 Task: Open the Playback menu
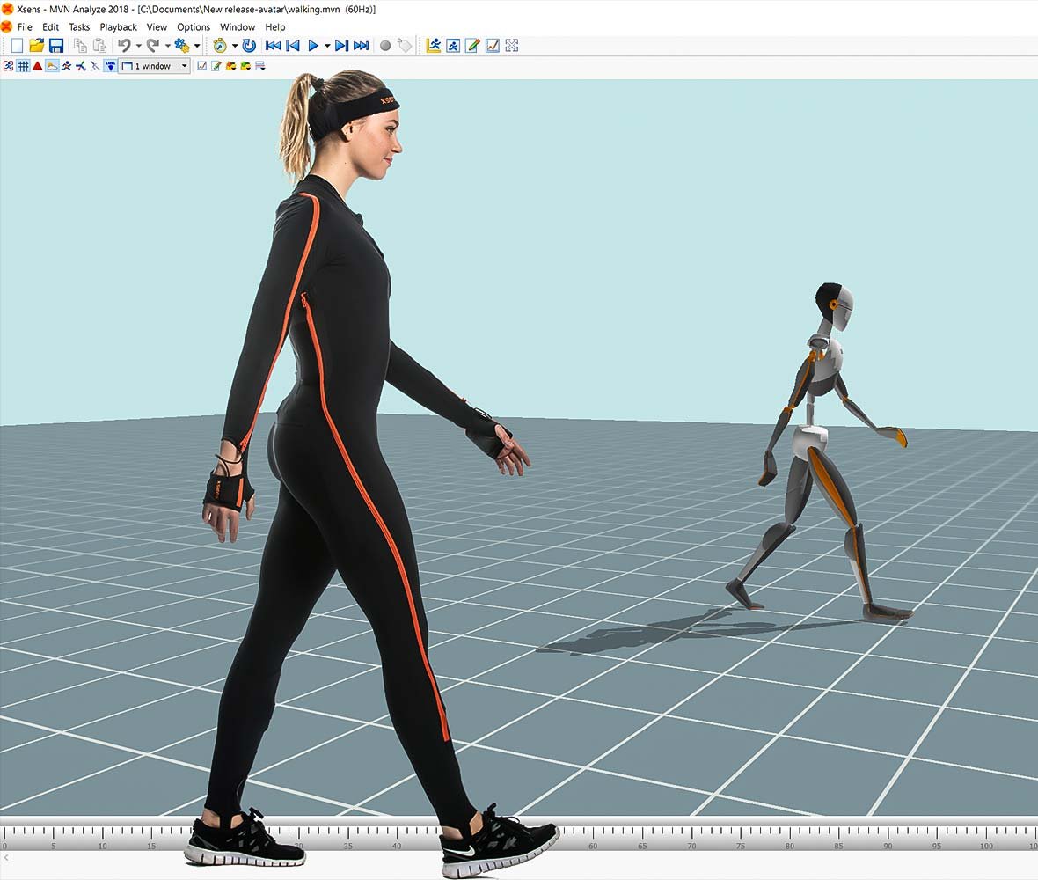coord(118,26)
